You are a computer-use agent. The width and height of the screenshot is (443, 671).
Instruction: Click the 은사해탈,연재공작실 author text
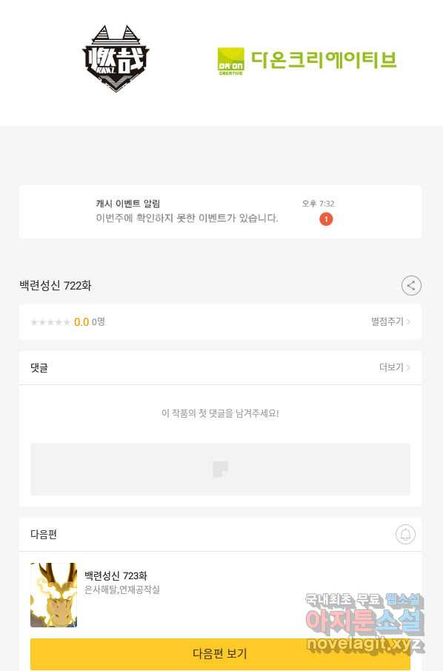pyautogui.click(x=122, y=590)
